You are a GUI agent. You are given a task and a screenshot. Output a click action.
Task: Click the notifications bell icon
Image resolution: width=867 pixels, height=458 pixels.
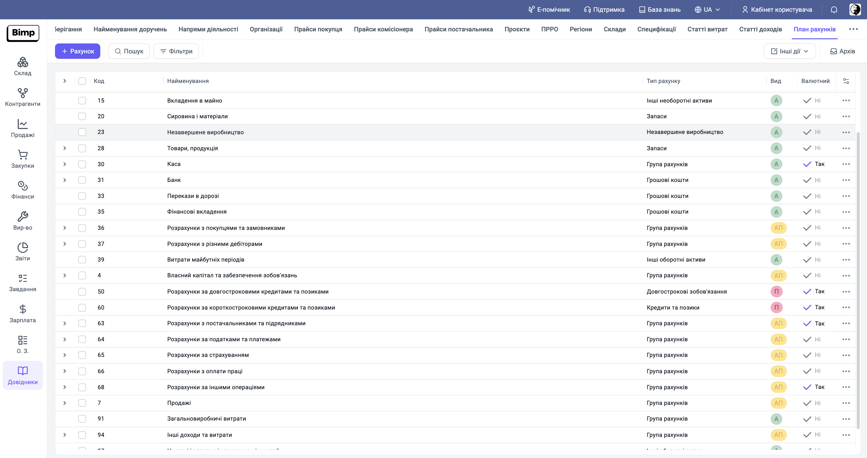(x=834, y=9)
